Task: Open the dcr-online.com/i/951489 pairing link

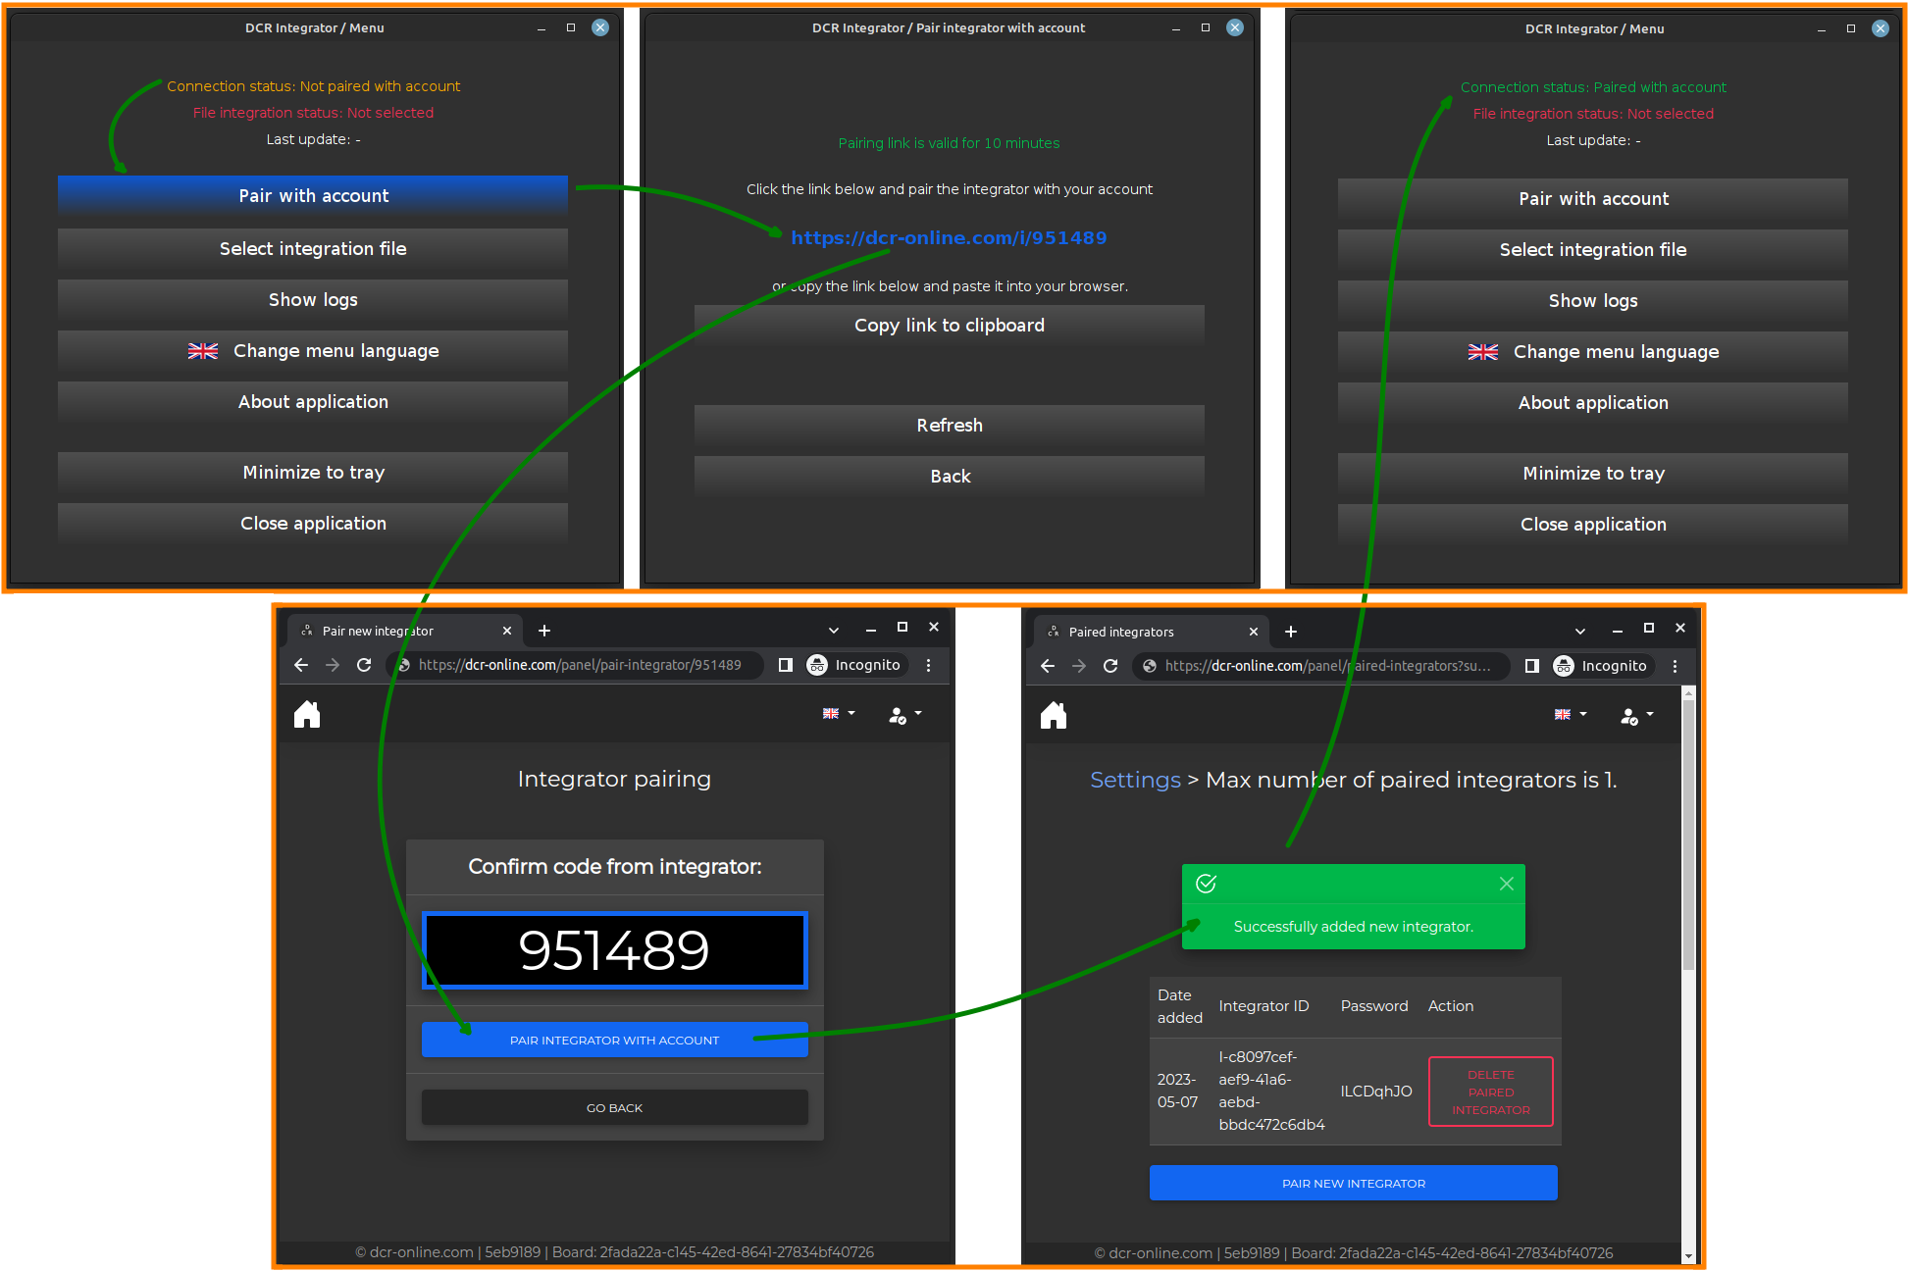Action: point(949,237)
